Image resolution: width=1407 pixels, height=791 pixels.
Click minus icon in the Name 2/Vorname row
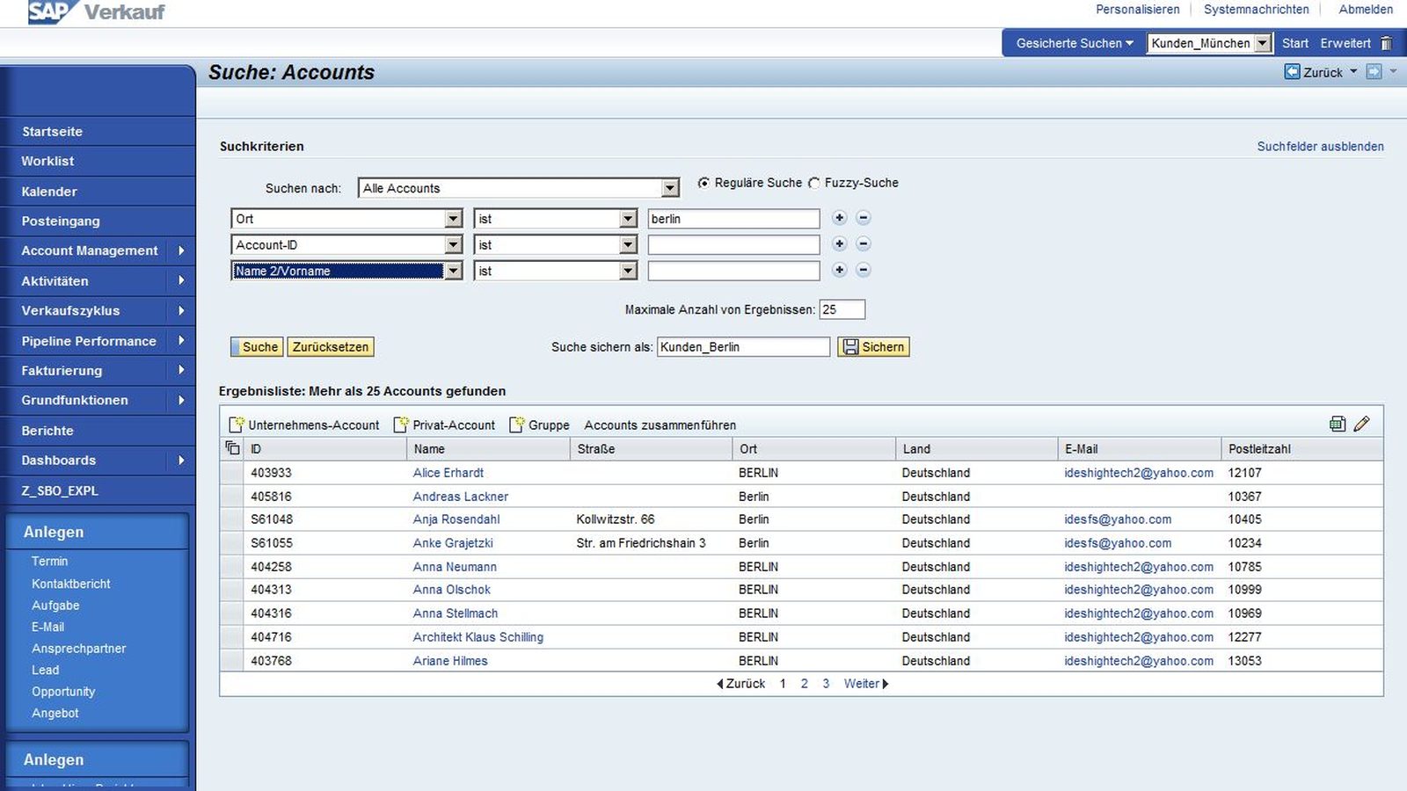click(864, 270)
